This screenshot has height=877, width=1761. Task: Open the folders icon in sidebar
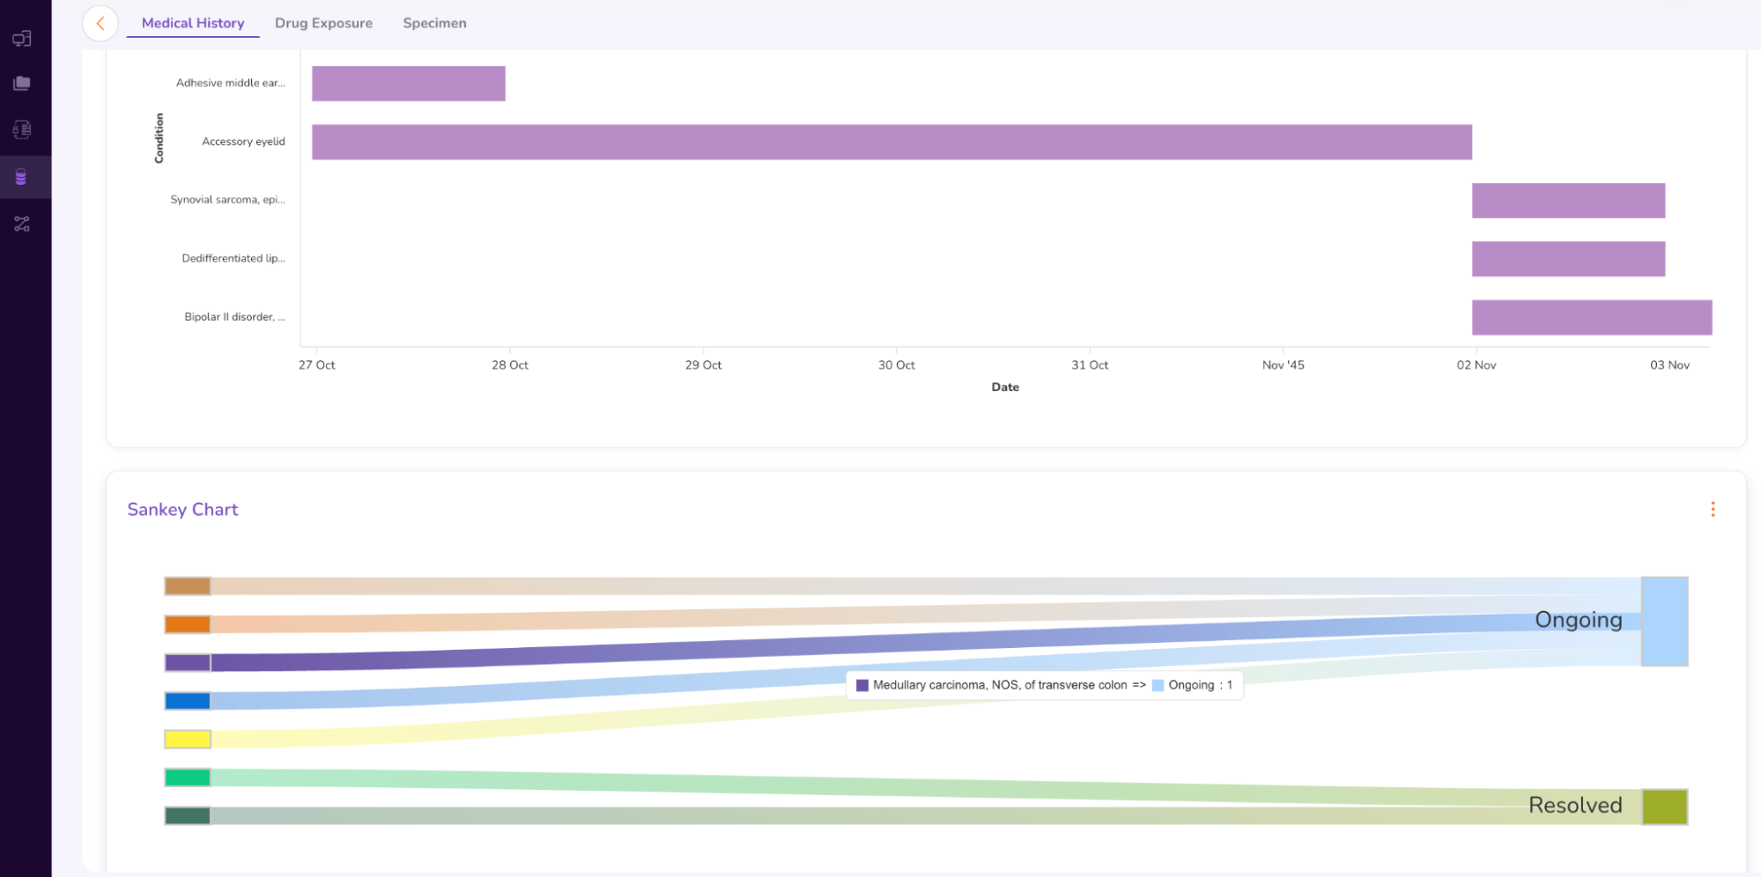[22, 84]
